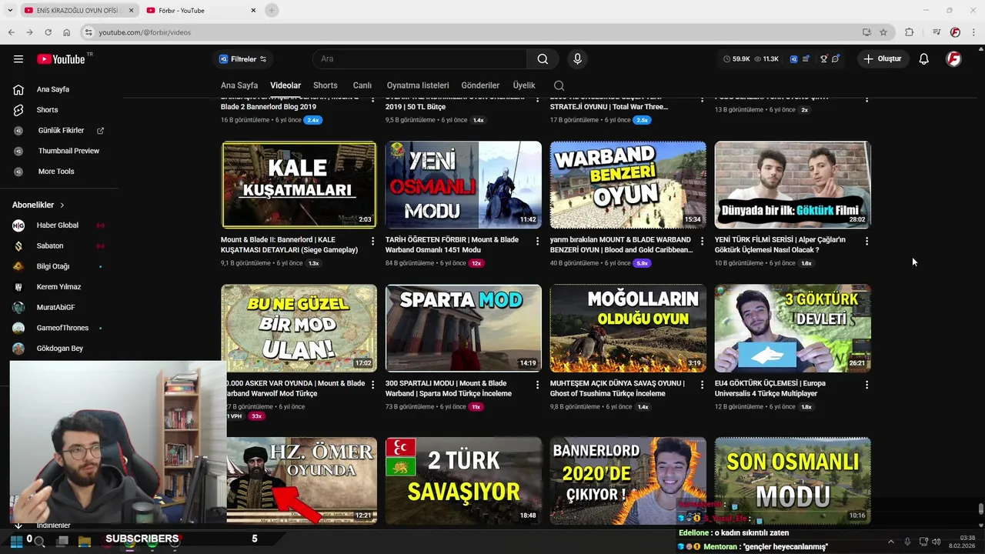985x554 pixels.
Task: Click the page vertical scrollbar thumb
Action: click(x=980, y=509)
